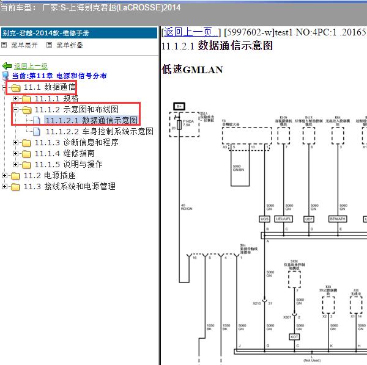Select 11.2 电源插座 tree label
Image resolution: width=367 pixels, height=365 pixels.
pos(50,175)
